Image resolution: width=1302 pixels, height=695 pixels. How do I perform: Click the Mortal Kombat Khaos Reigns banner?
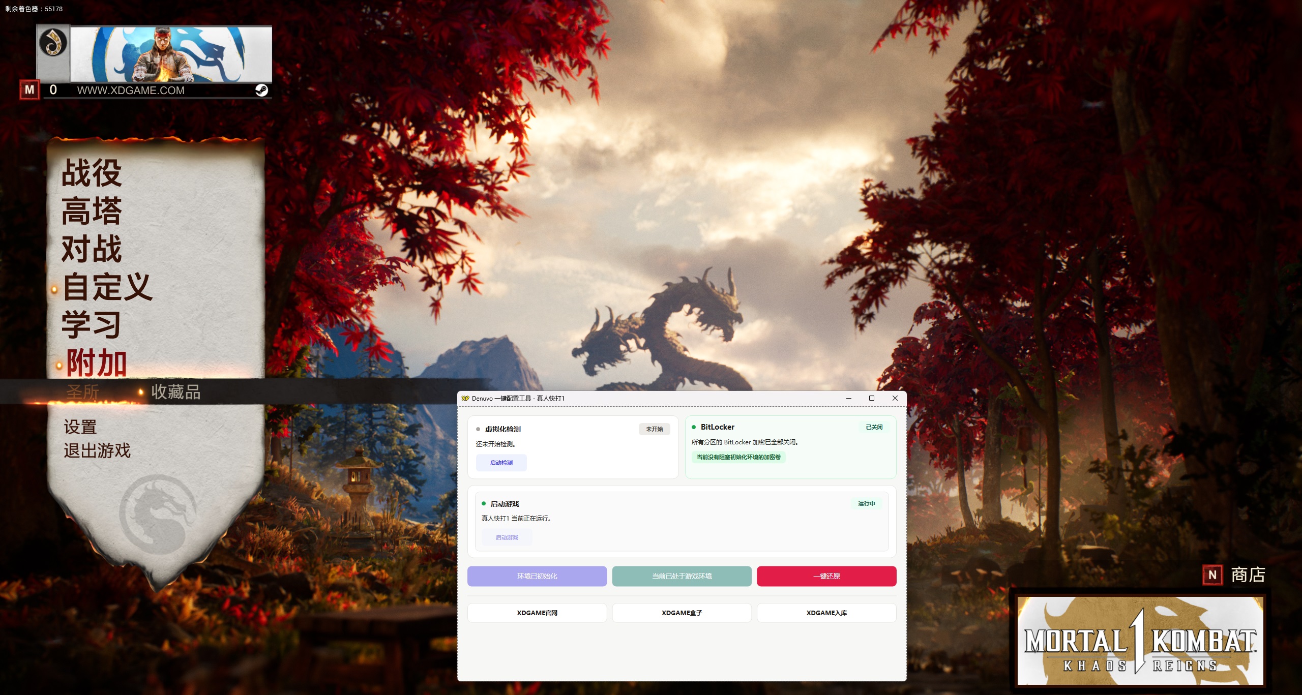[1140, 641]
